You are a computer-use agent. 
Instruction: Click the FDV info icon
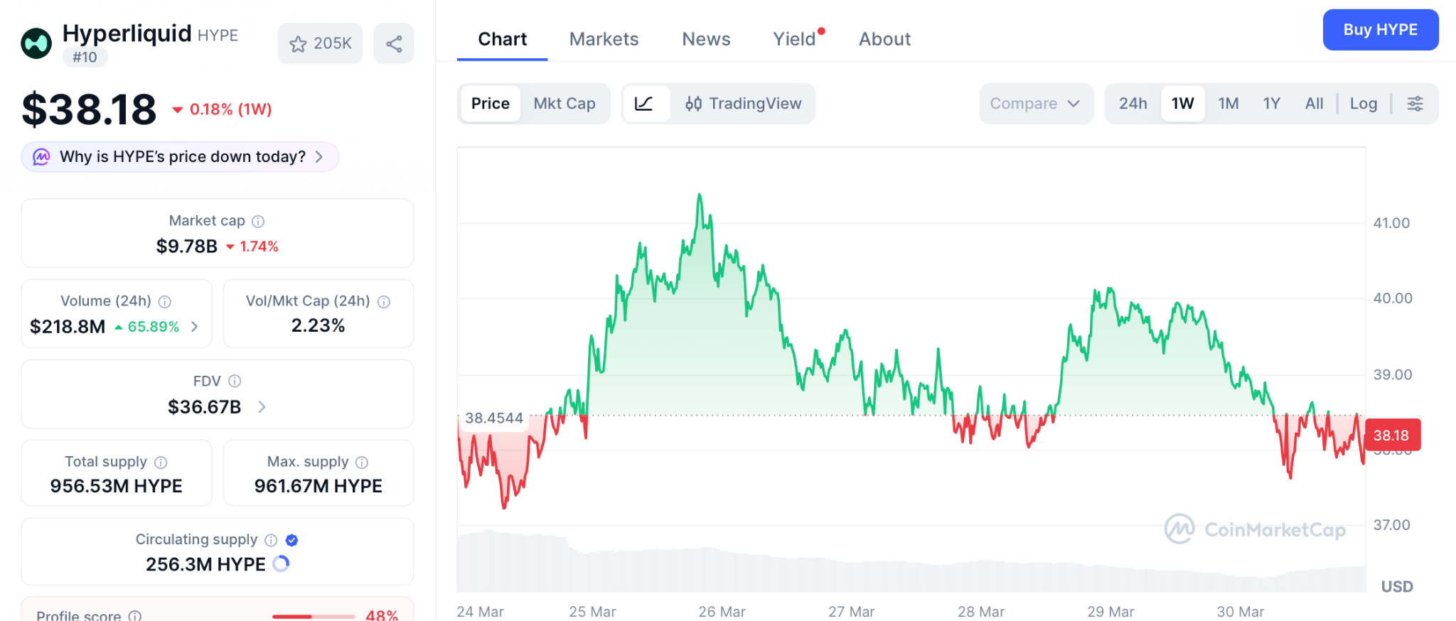click(235, 382)
